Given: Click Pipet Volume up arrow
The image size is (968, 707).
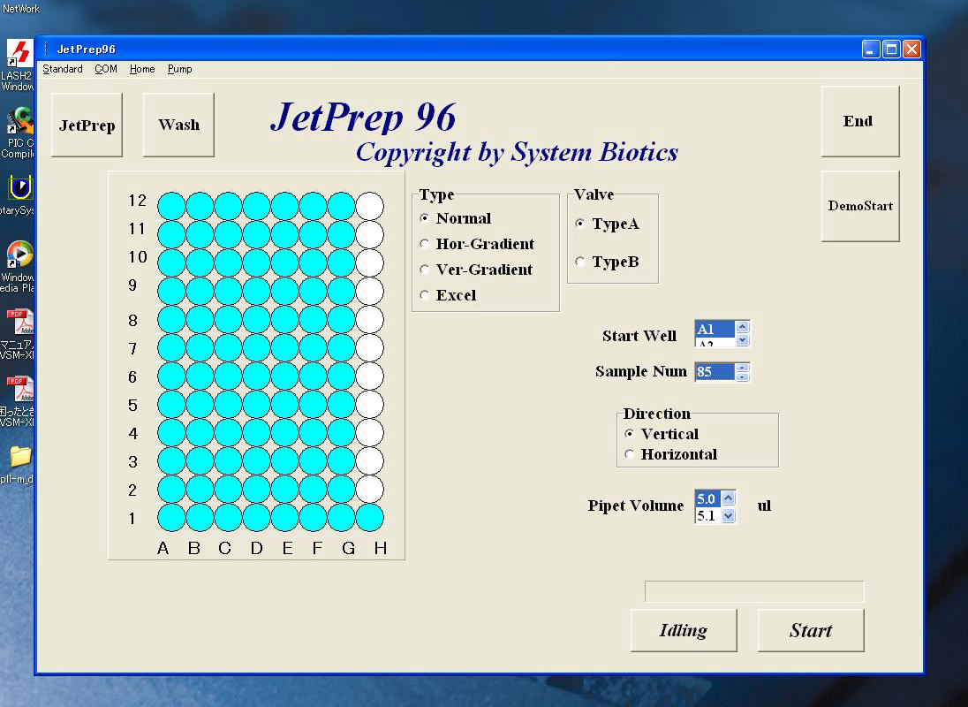Looking at the screenshot, I should pyautogui.click(x=729, y=498).
